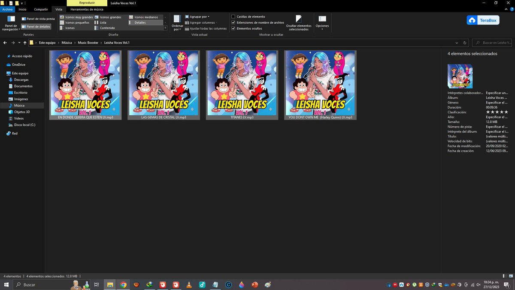The width and height of the screenshot is (515, 290).
Task: Switch to Compartir ribbon tab
Action: click(x=41, y=9)
